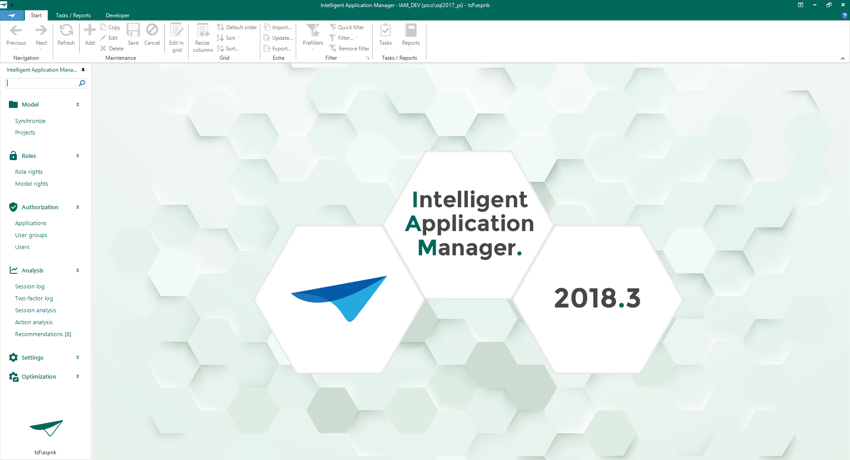The width and height of the screenshot is (850, 460).
Task: Open the Tasks clipboard icon
Action: [x=385, y=31]
